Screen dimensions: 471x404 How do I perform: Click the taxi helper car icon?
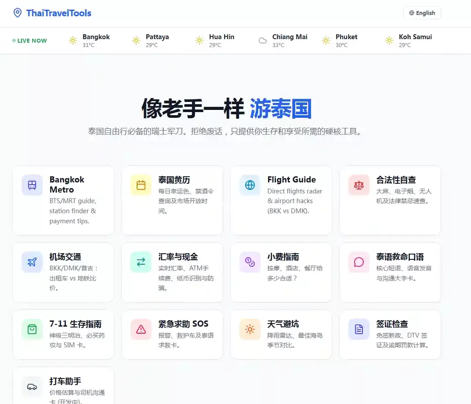pyautogui.click(x=32, y=386)
